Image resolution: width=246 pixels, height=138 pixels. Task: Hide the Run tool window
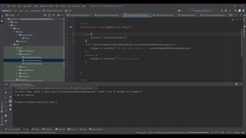[241, 84]
